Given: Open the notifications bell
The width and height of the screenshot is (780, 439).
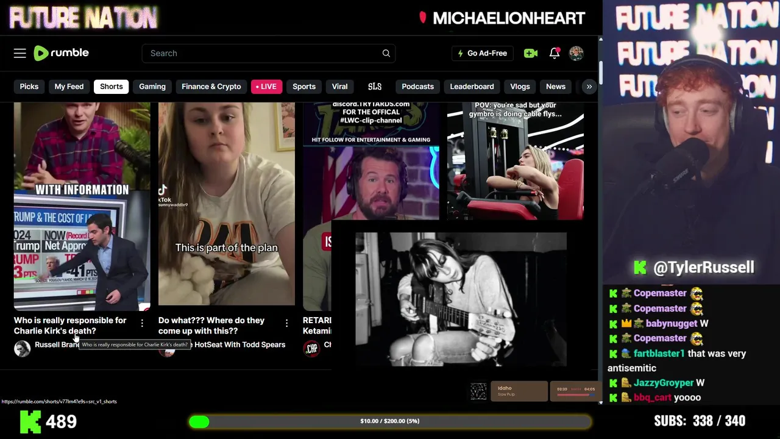Looking at the screenshot, I should tap(555, 53).
